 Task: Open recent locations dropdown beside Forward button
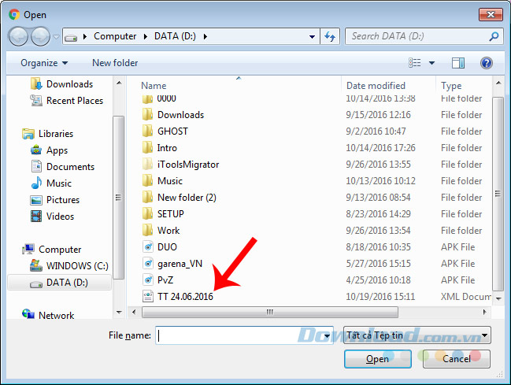click(x=56, y=36)
